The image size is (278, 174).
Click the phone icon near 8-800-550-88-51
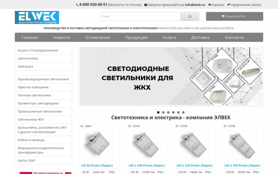pos(77,5)
